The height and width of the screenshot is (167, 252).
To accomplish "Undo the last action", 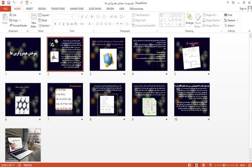I will coord(14,3).
